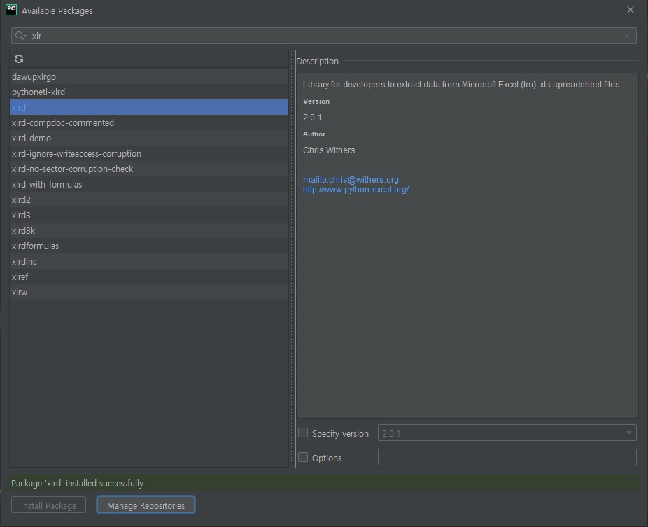Select xlrdformulas package
This screenshot has width=648, height=527.
[149, 246]
